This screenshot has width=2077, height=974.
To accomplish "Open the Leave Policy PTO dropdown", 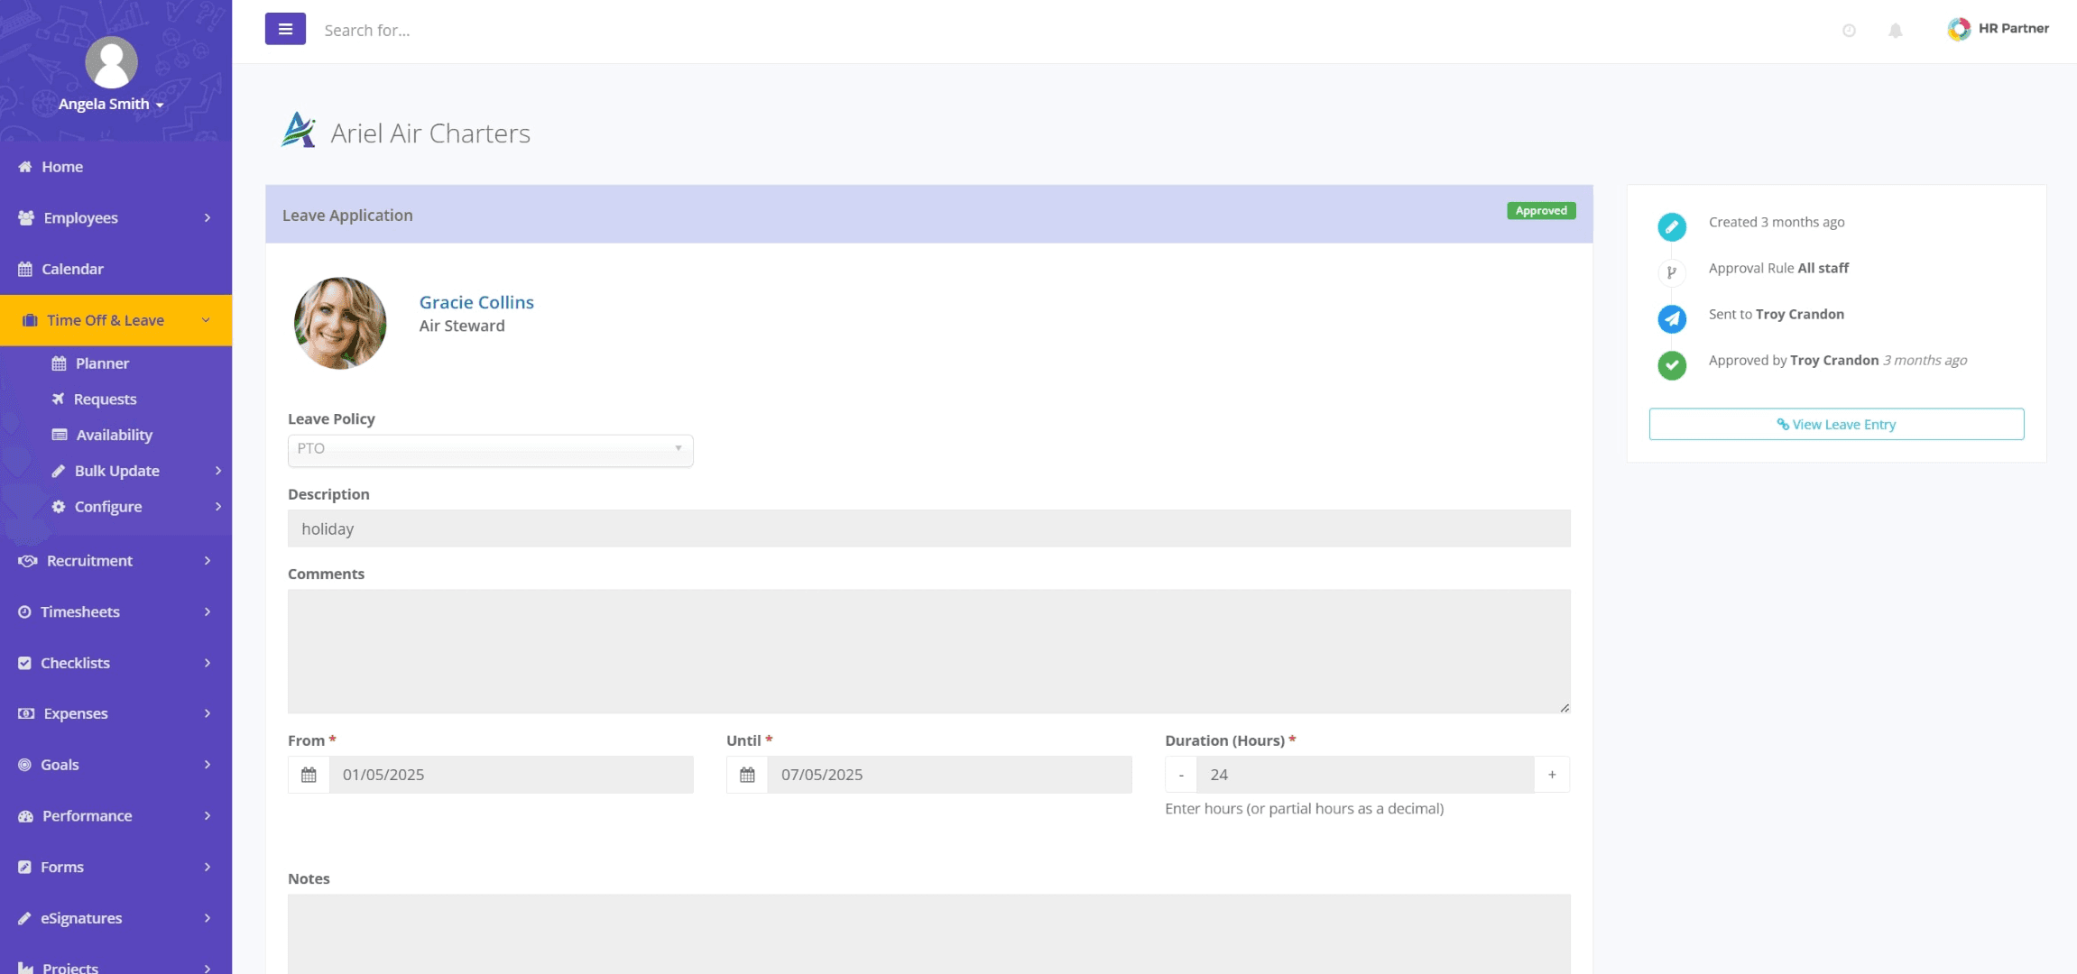I will tap(490, 450).
